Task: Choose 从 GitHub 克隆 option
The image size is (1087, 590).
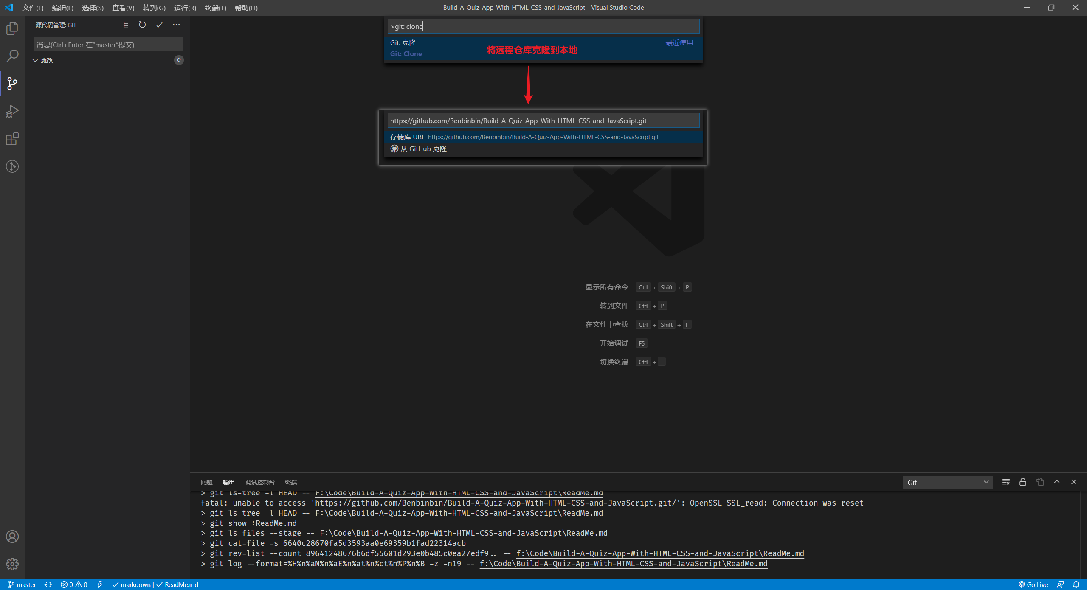Action: click(543, 149)
